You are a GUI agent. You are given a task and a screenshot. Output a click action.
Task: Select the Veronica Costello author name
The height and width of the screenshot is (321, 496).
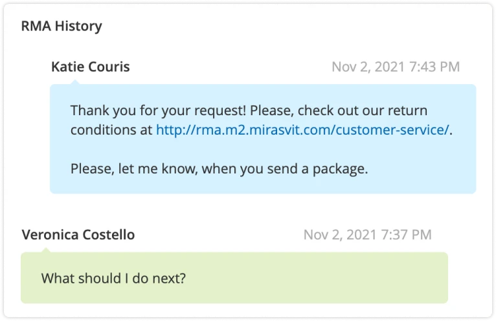(x=78, y=235)
